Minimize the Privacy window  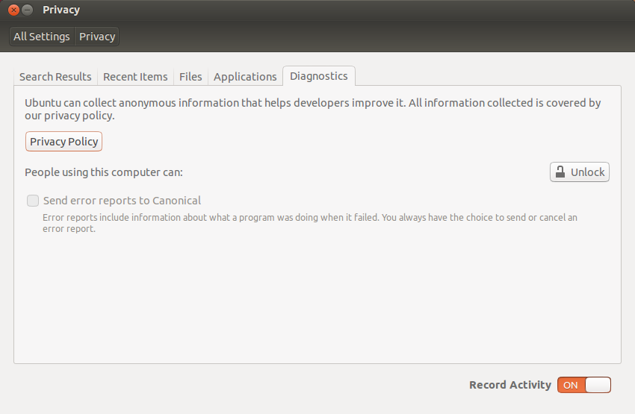click(27, 10)
